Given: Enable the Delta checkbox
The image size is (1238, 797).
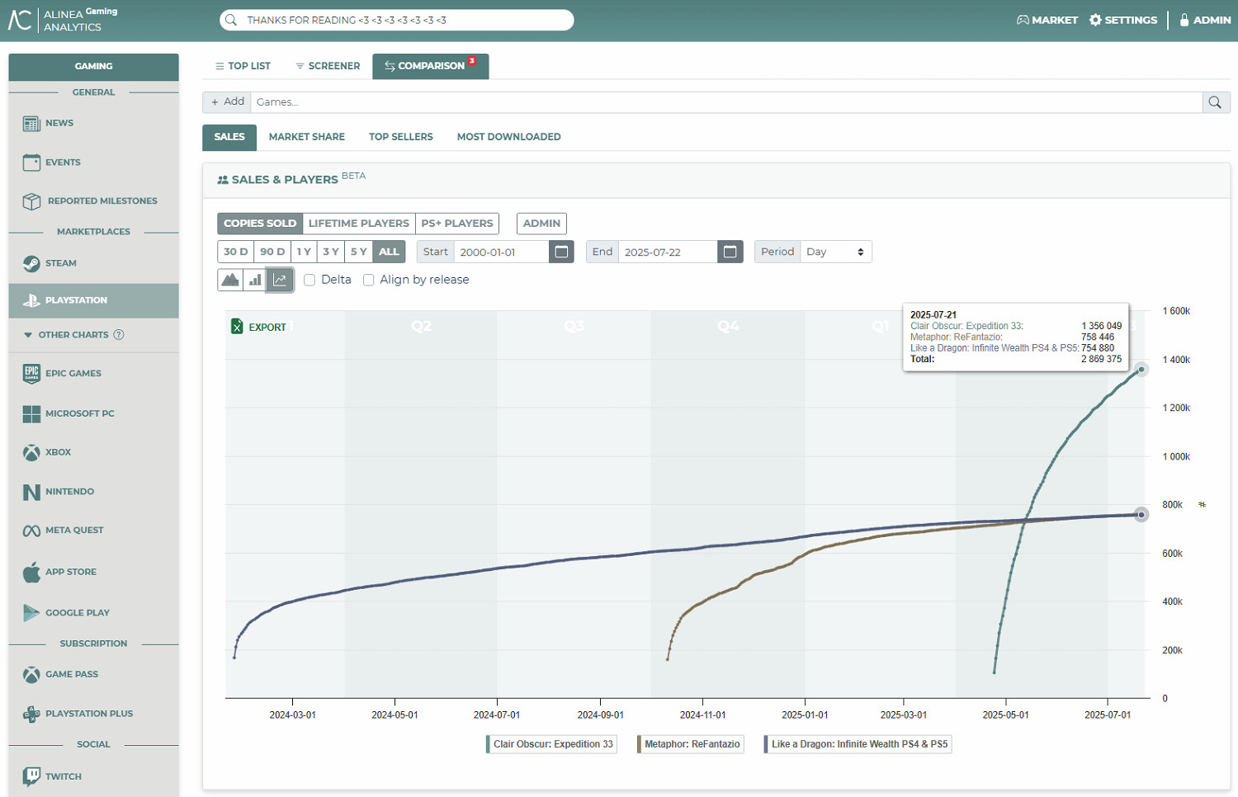Looking at the screenshot, I should [309, 280].
